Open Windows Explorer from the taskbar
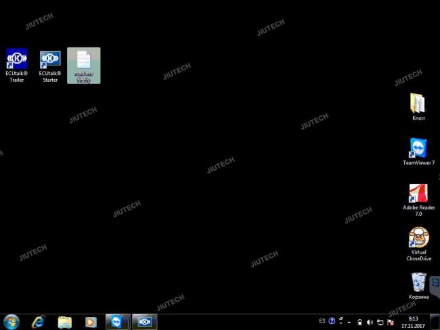The width and height of the screenshot is (440, 330). point(64,322)
